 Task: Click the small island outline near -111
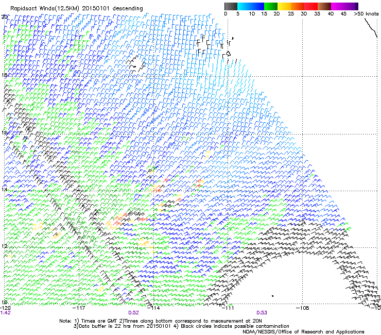pyautogui.click(x=228, y=54)
